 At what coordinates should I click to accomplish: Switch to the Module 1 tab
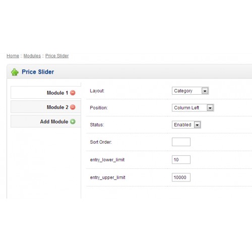46,93
